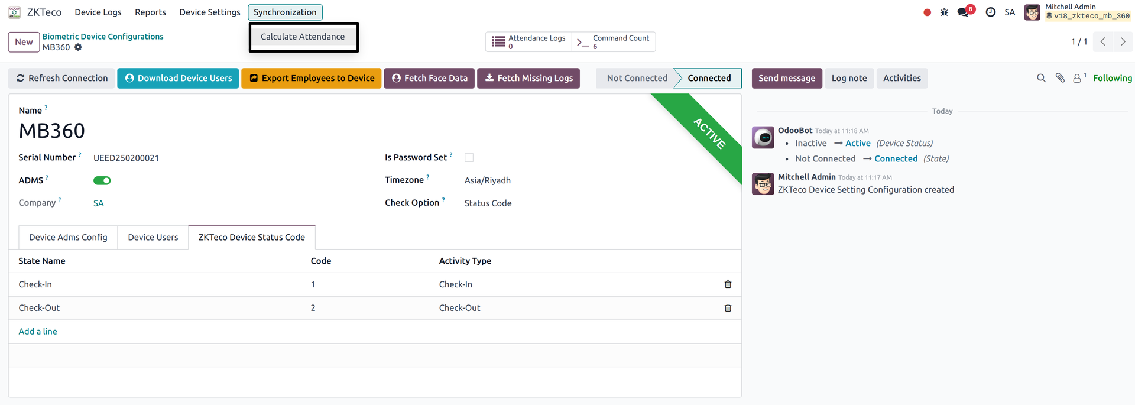Search chatter messages with magnifier icon
Viewport: 1135px width, 405px height.
[1041, 78]
